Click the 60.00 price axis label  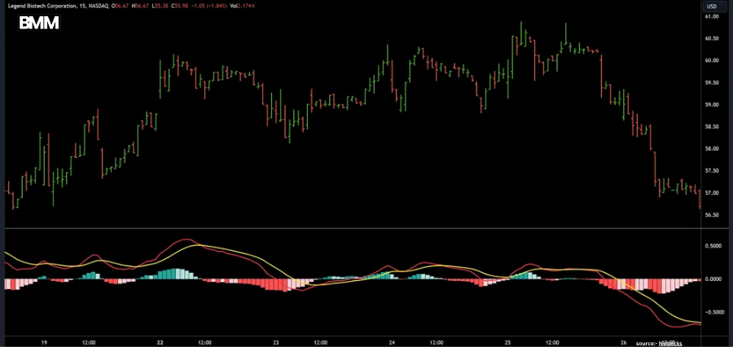click(x=712, y=61)
